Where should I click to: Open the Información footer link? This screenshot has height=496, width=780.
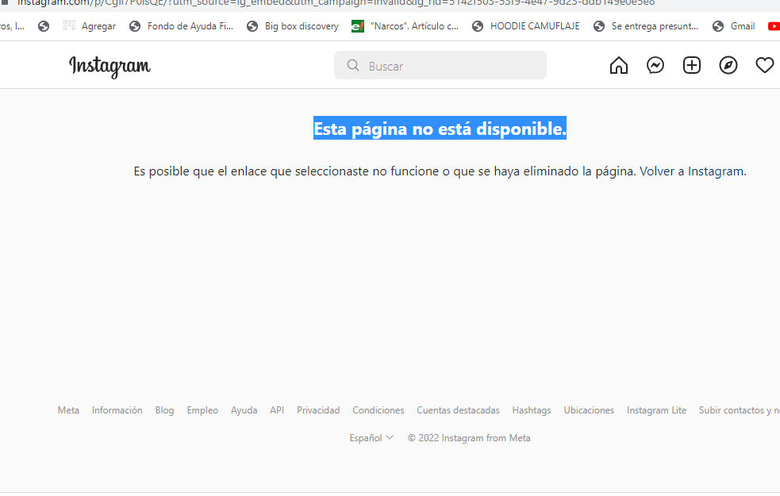[117, 410]
